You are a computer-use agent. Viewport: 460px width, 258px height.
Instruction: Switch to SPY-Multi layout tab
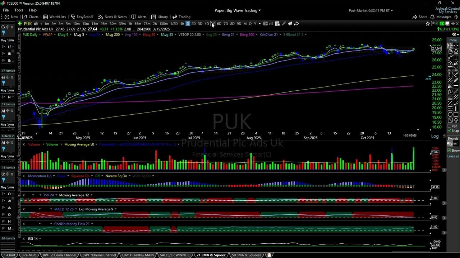tap(29, 255)
